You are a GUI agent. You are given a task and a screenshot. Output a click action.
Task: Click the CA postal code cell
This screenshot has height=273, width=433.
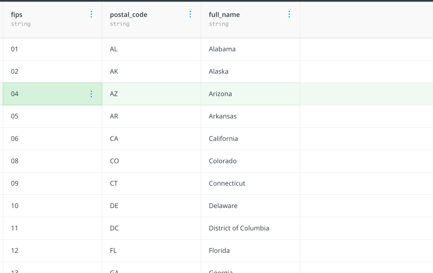point(151,139)
